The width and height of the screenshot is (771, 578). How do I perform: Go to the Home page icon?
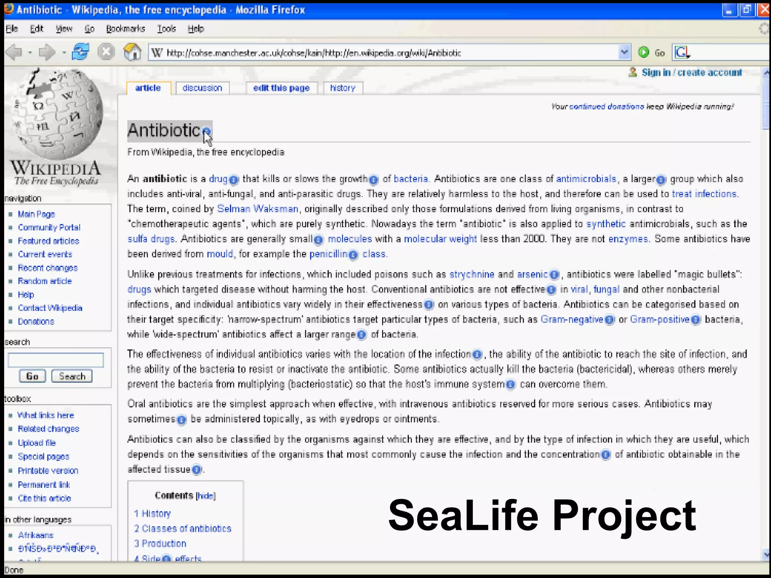point(132,52)
